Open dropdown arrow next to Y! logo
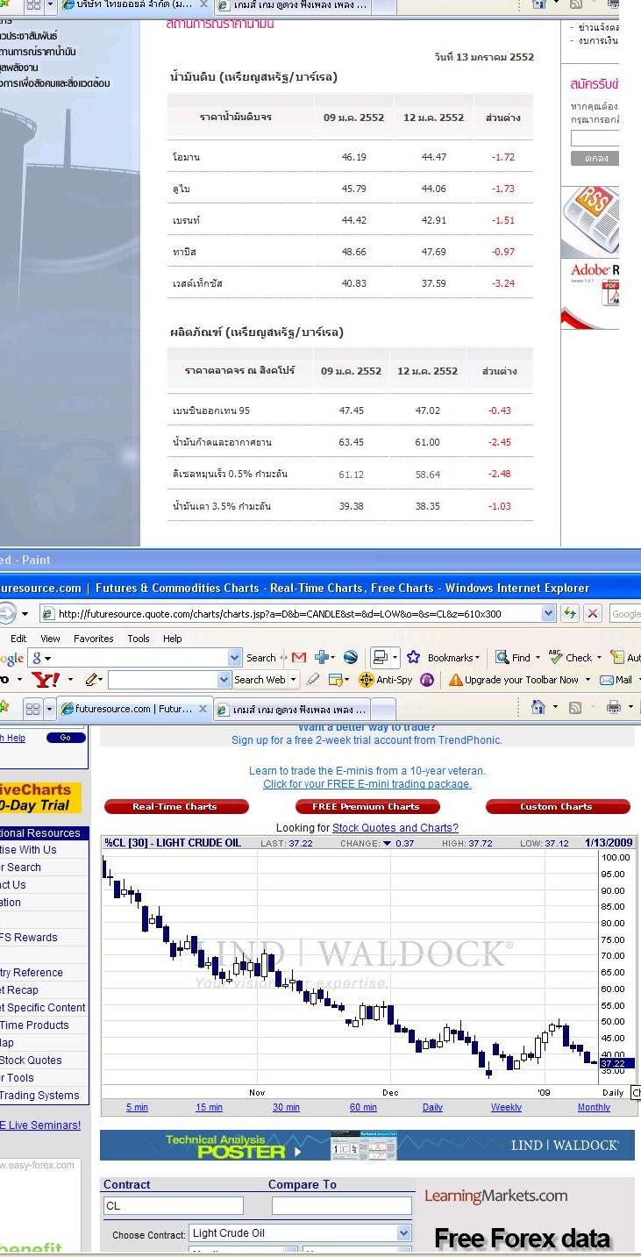 70,680
